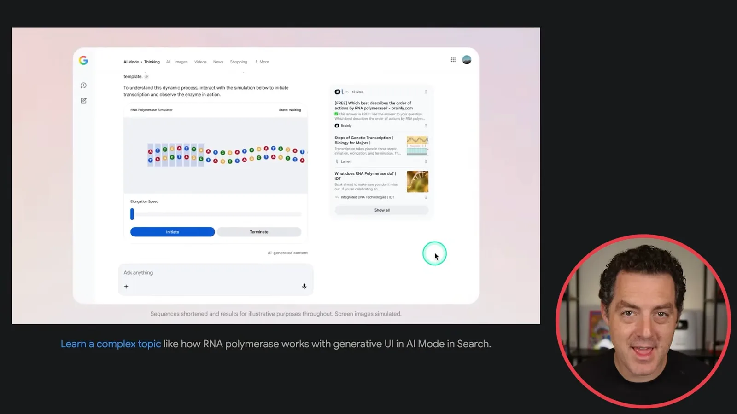Switch to the All tab

point(168,62)
